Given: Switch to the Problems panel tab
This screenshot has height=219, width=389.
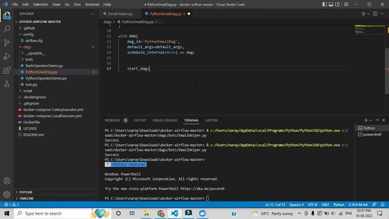Looking at the screenshot, I should coord(116,120).
